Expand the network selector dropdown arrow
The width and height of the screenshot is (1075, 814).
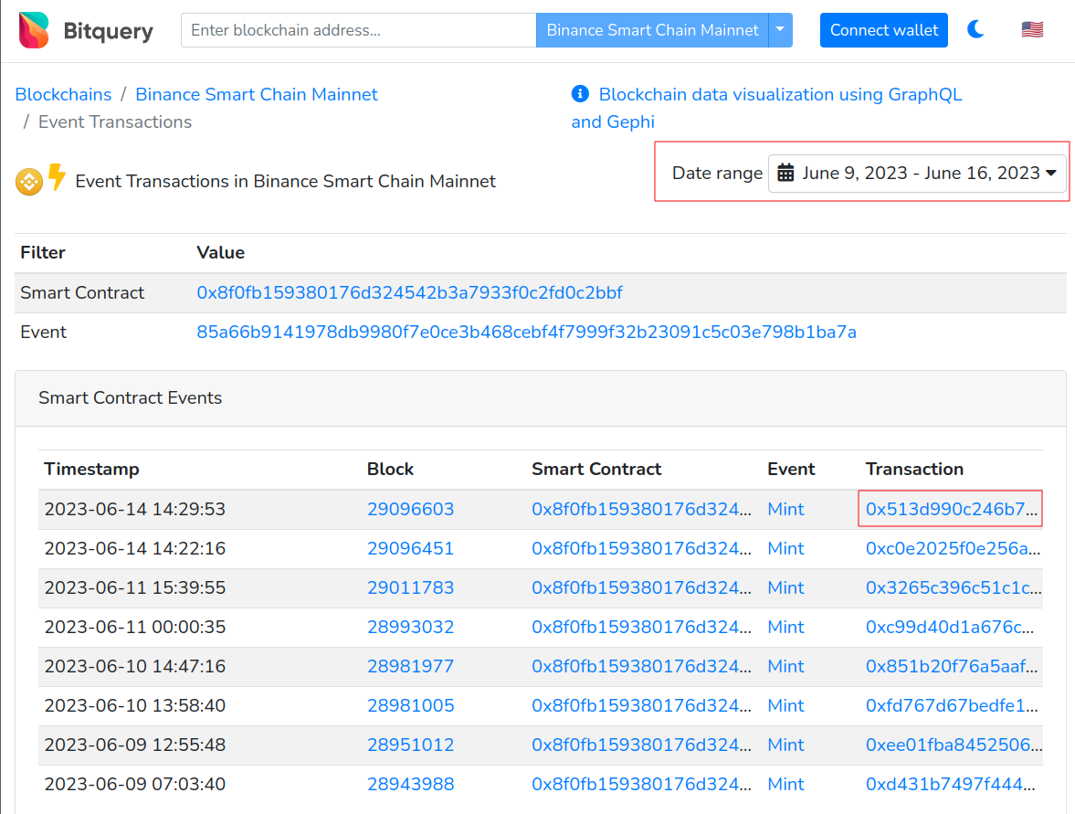[780, 30]
